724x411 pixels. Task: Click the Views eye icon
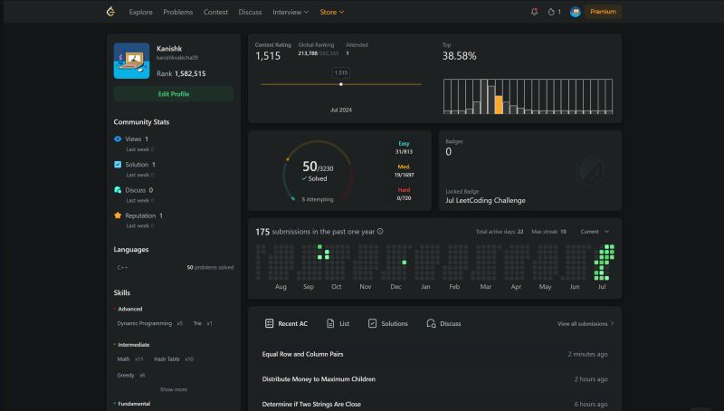pos(118,139)
